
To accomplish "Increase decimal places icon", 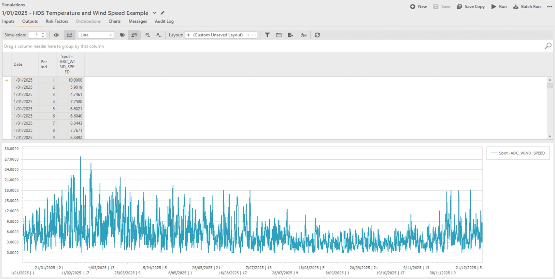I will tap(147, 35).
